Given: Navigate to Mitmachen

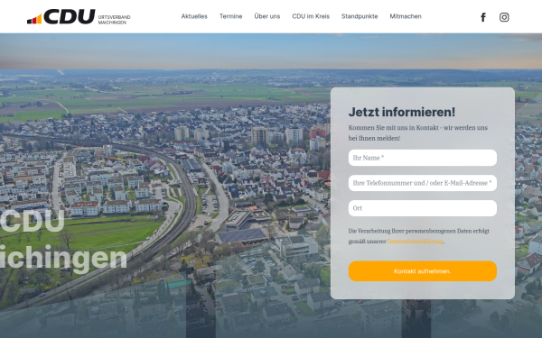Looking at the screenshot, I should 406,16.
